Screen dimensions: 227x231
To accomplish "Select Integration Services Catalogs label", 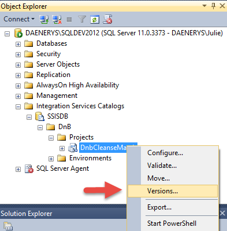I will coord(80,106).
